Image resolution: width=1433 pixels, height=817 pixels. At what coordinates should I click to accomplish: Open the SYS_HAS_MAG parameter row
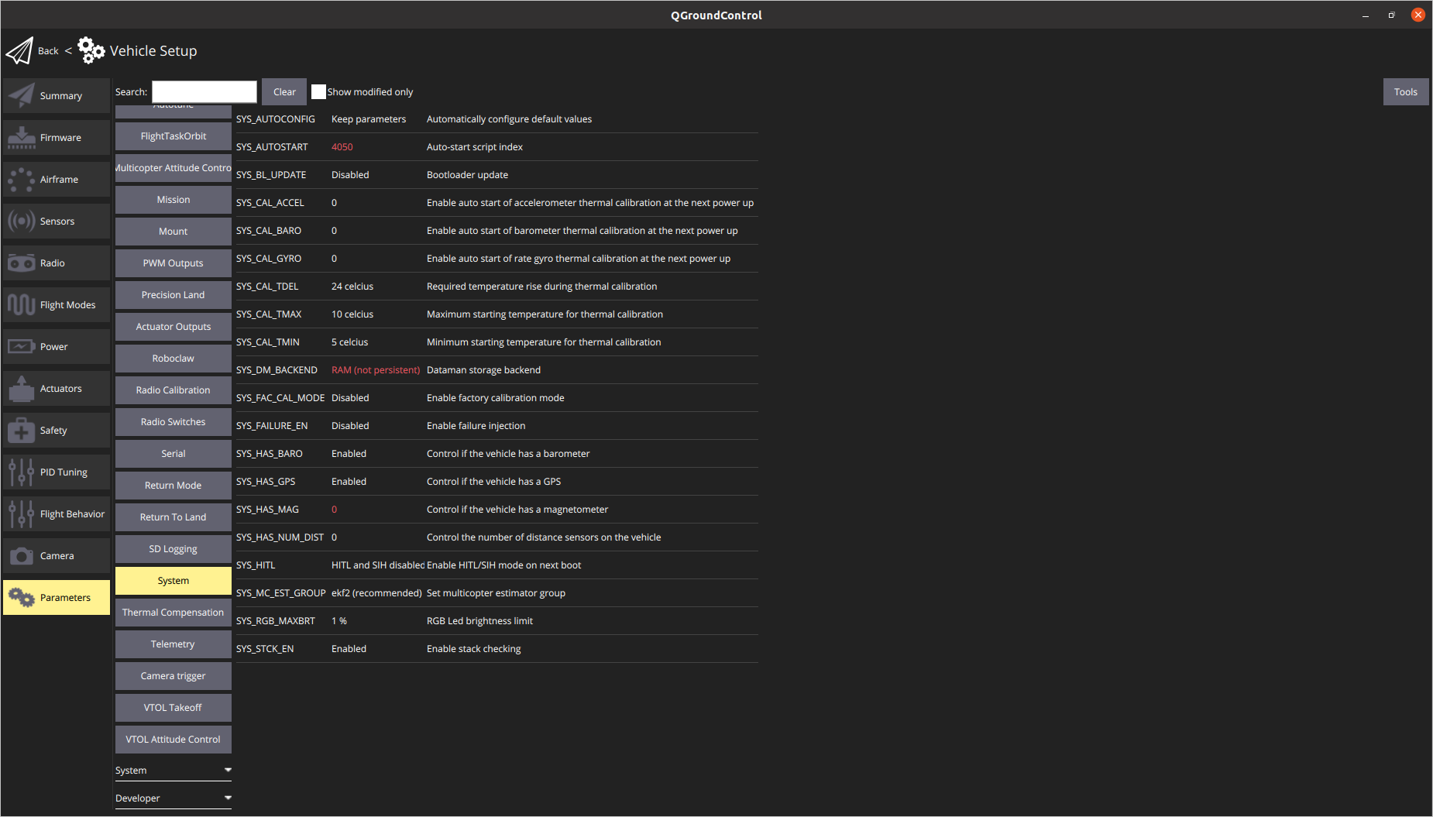tap(497, 510)
